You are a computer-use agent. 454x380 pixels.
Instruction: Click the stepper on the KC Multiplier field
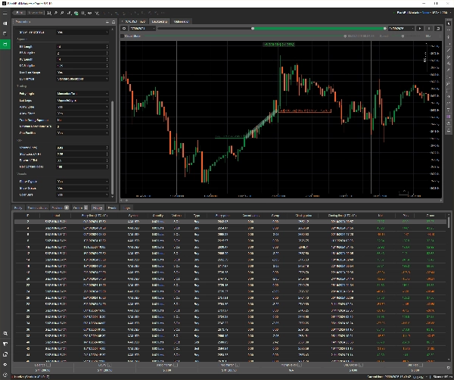[x=107, y=66]
